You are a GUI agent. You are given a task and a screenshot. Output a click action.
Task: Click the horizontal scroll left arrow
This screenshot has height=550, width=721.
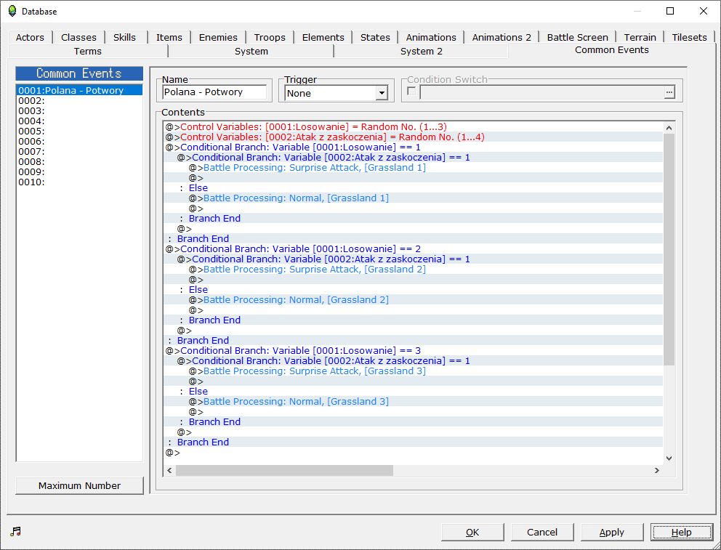tap(169, 470)
